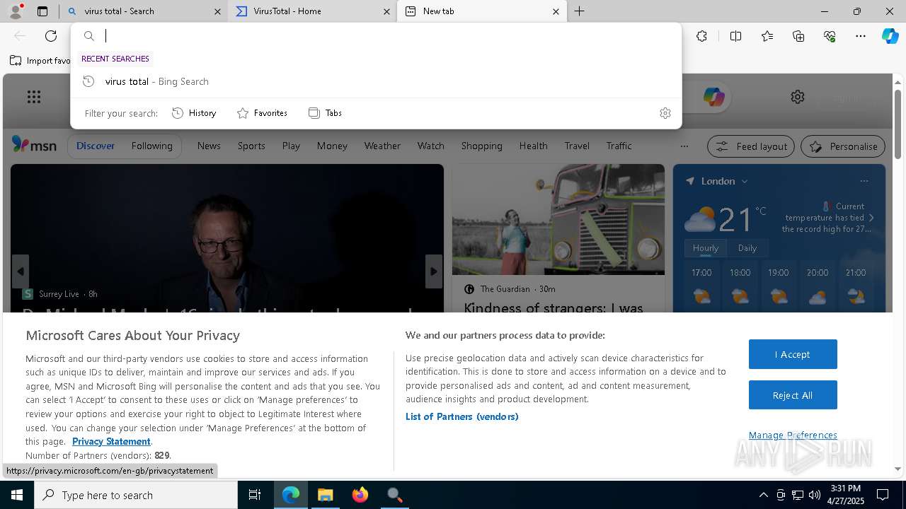Open the Travel category
The image size is (906, 509).
(x=577, y=146)
